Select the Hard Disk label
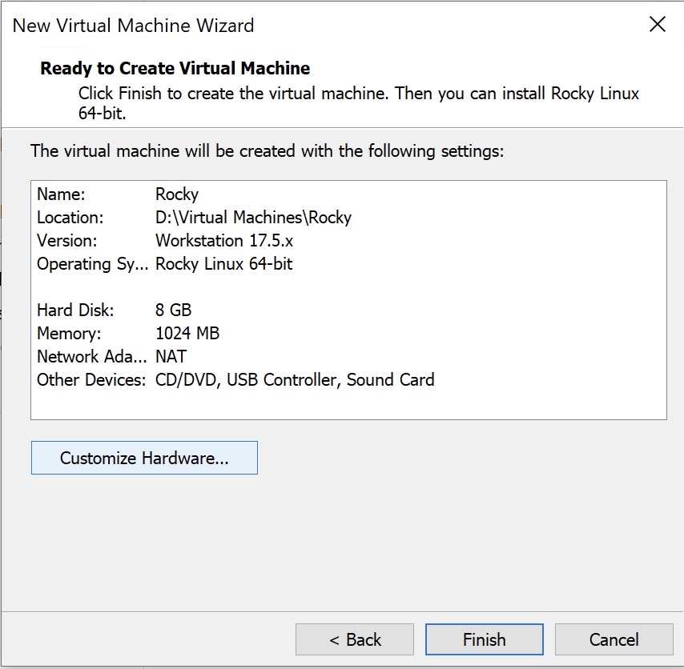 [x=75, y=310]
